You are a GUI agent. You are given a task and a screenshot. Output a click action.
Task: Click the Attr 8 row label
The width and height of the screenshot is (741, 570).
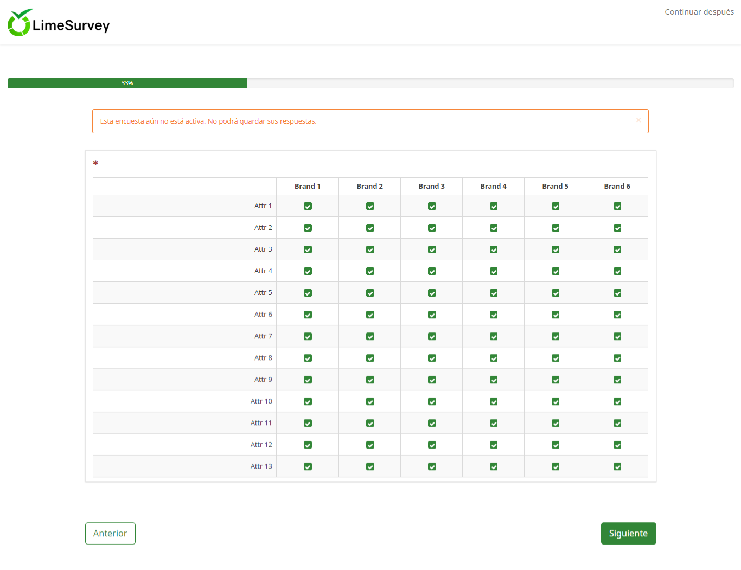263,358
